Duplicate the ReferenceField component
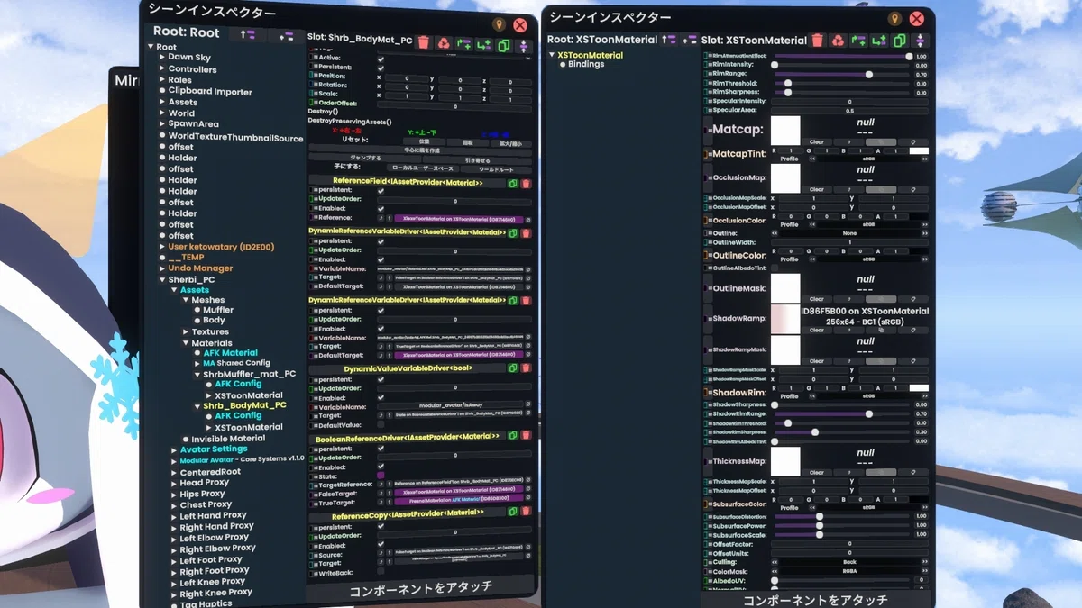Image resolution: width=1082 pixels, height=608 pixels. pyautogui.click(x=513, y=183)
